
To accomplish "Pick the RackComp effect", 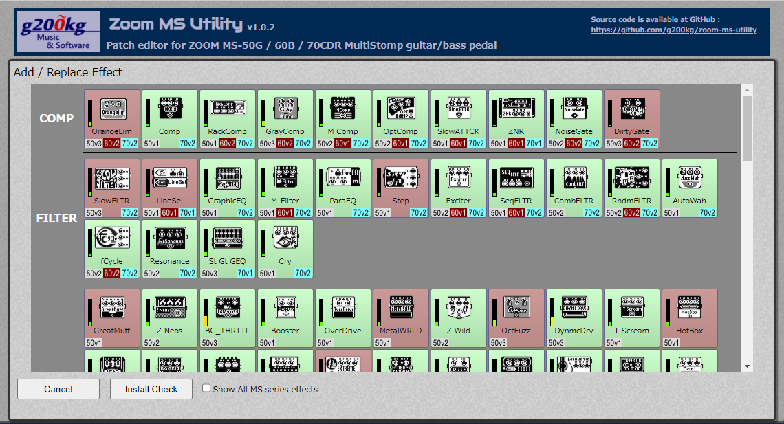I will [228, 119].
